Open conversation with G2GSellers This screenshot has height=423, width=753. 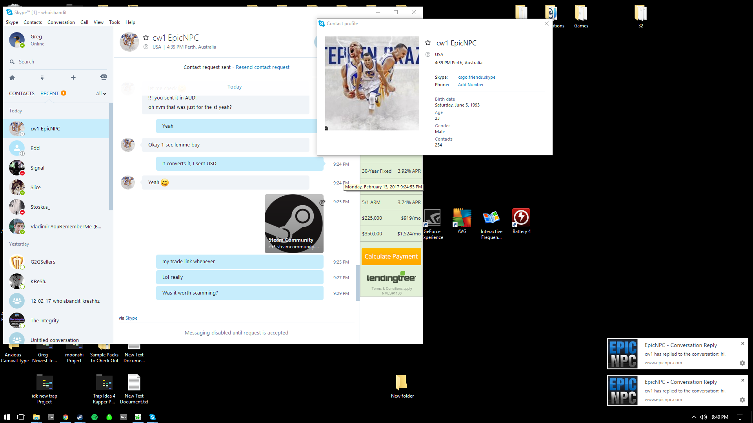(56, 262)
